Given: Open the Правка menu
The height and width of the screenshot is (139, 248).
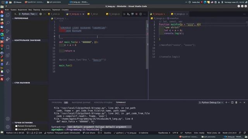Looking at the screenshot, I should pos(14,10).
